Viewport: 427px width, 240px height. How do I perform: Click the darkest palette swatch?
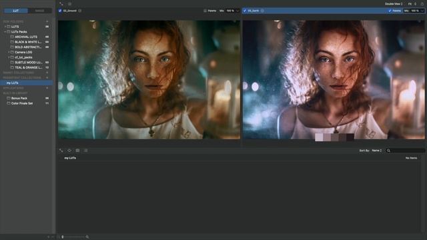point(350,137)
